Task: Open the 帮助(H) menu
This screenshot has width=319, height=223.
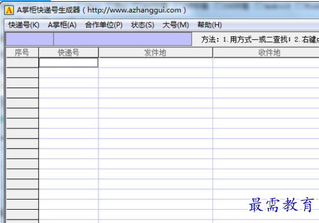Action: click(209, 25)
